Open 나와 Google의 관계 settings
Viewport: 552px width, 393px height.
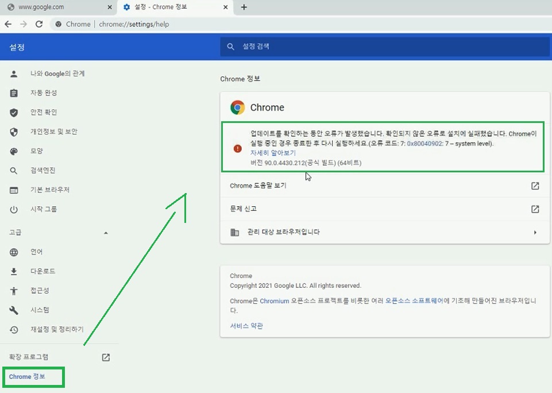point(58,74)
